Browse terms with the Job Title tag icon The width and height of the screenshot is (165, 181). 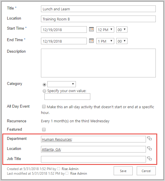[x=149, y=158]
